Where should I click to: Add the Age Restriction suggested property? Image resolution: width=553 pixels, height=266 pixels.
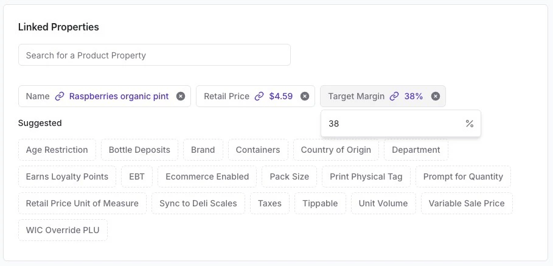(57, 150)
